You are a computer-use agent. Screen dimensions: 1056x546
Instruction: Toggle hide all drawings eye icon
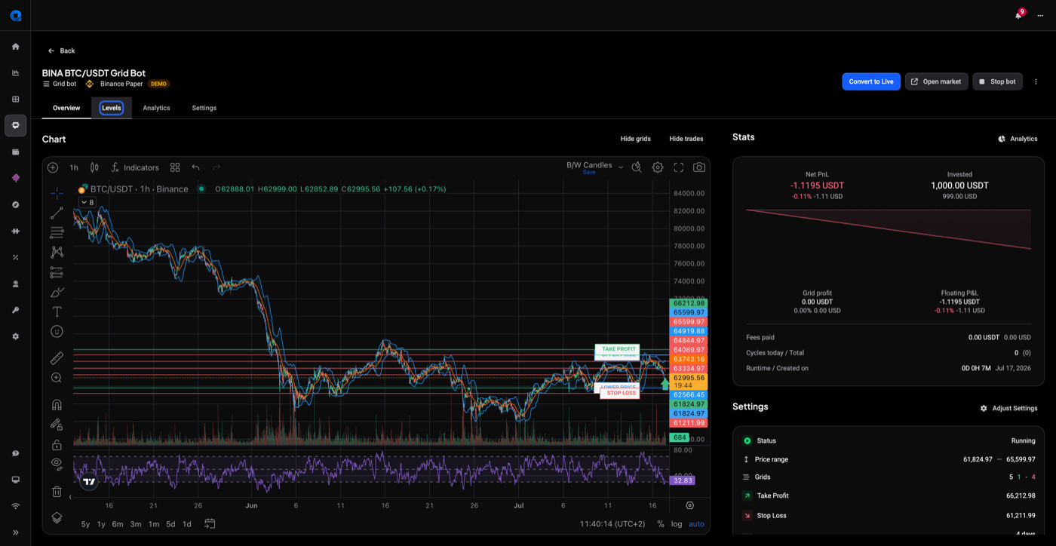coord(57,465)
